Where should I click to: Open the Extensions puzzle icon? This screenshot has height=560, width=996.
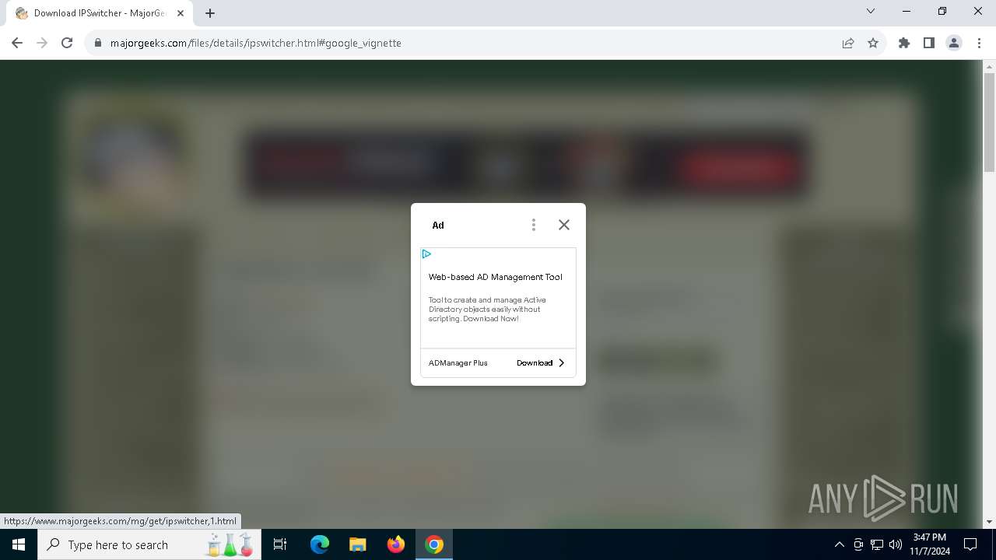point(904,43)
